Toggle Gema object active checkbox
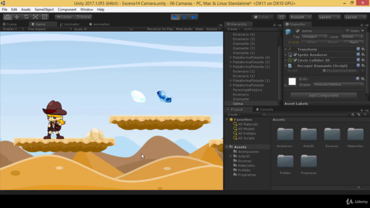 click(297, 31)
